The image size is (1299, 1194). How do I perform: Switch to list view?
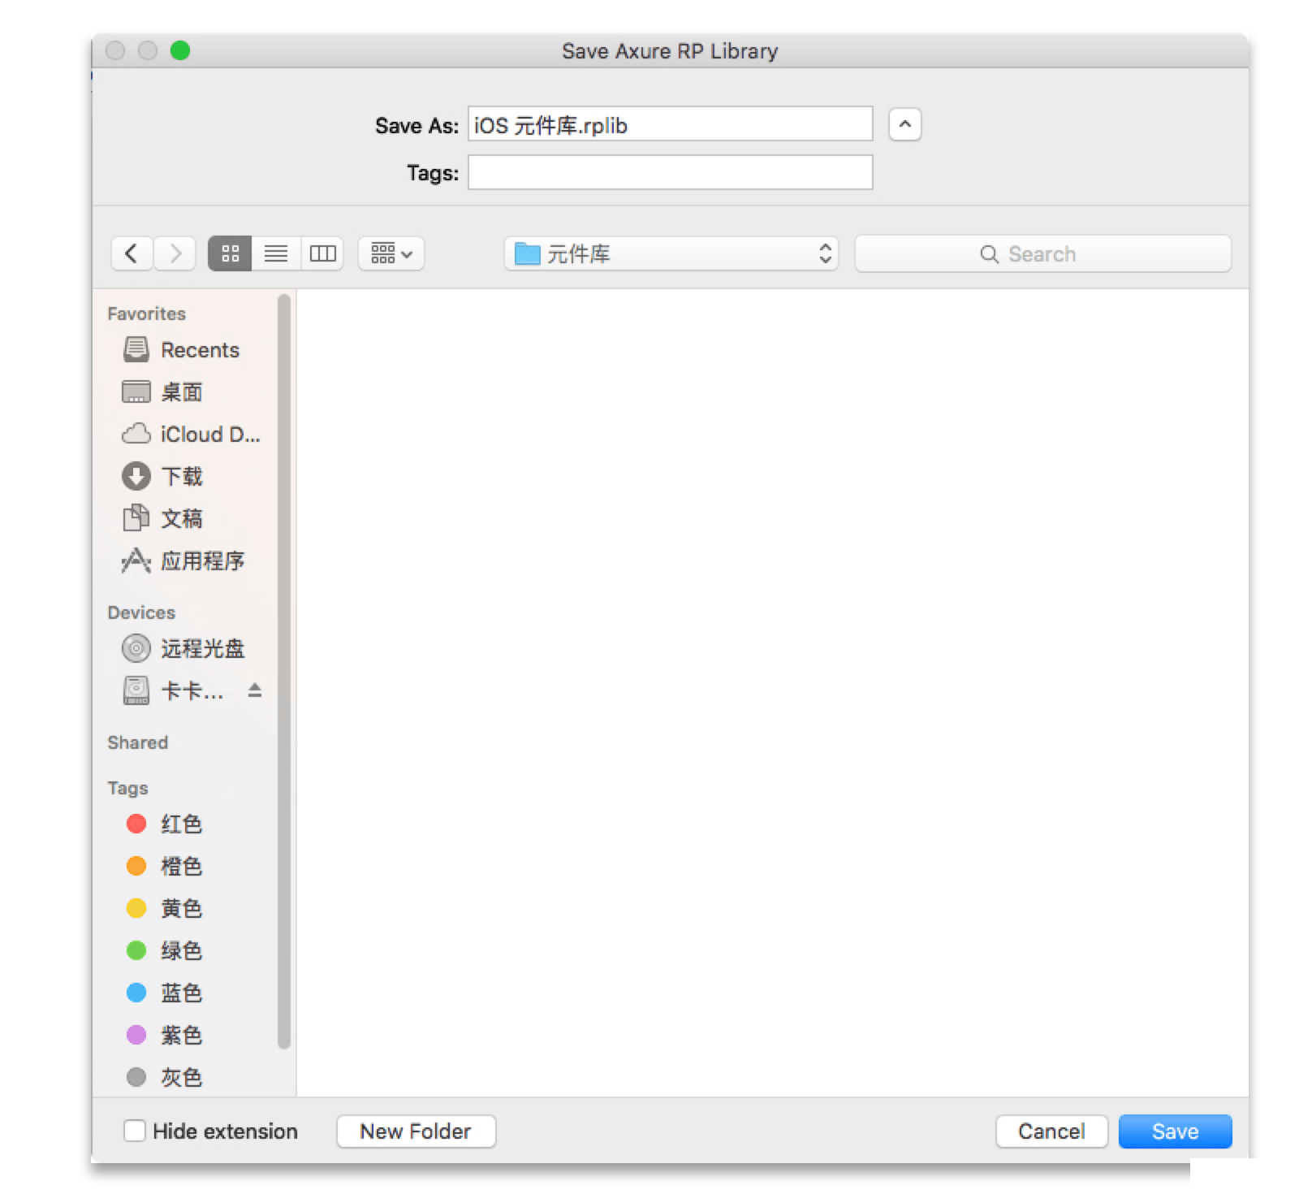pos(276,253)
